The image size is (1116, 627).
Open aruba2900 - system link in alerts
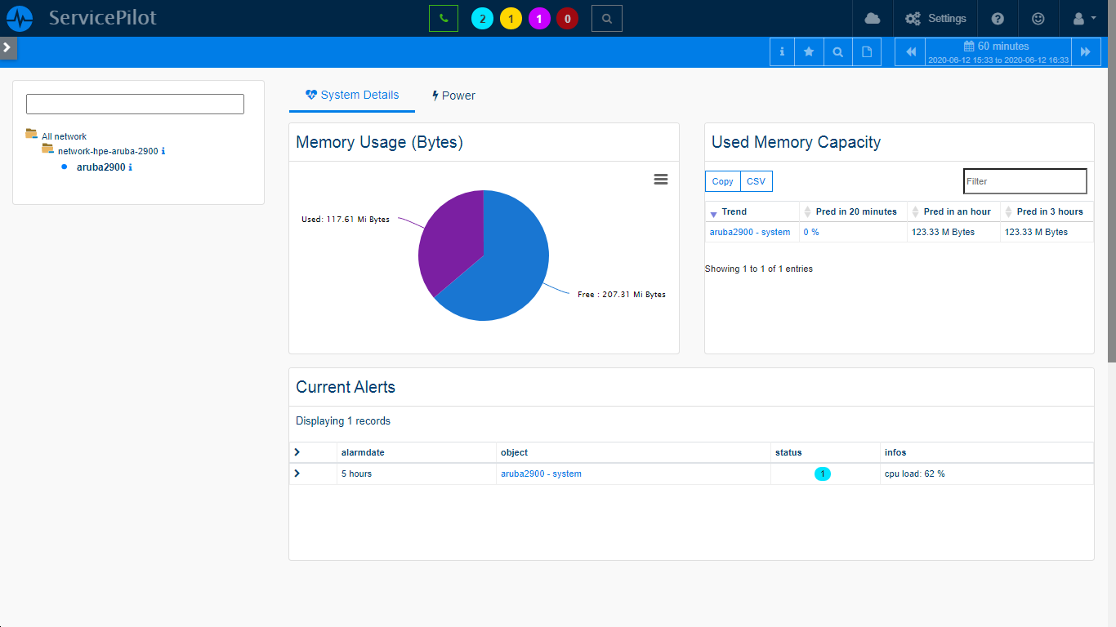pos(541,474)
